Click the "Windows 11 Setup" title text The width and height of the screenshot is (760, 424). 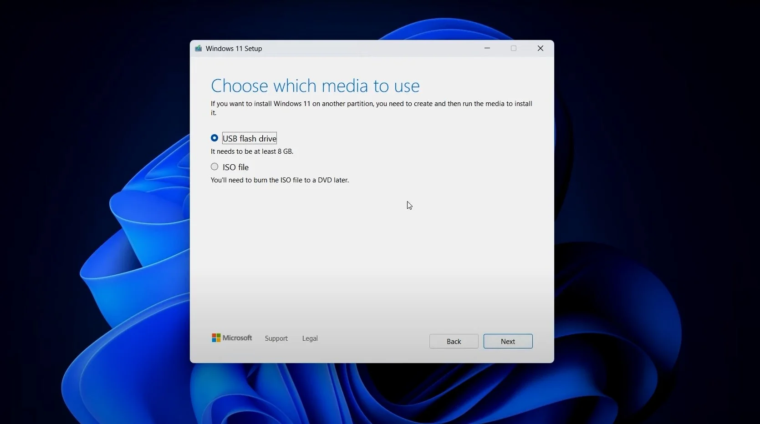tap(234, 49)
